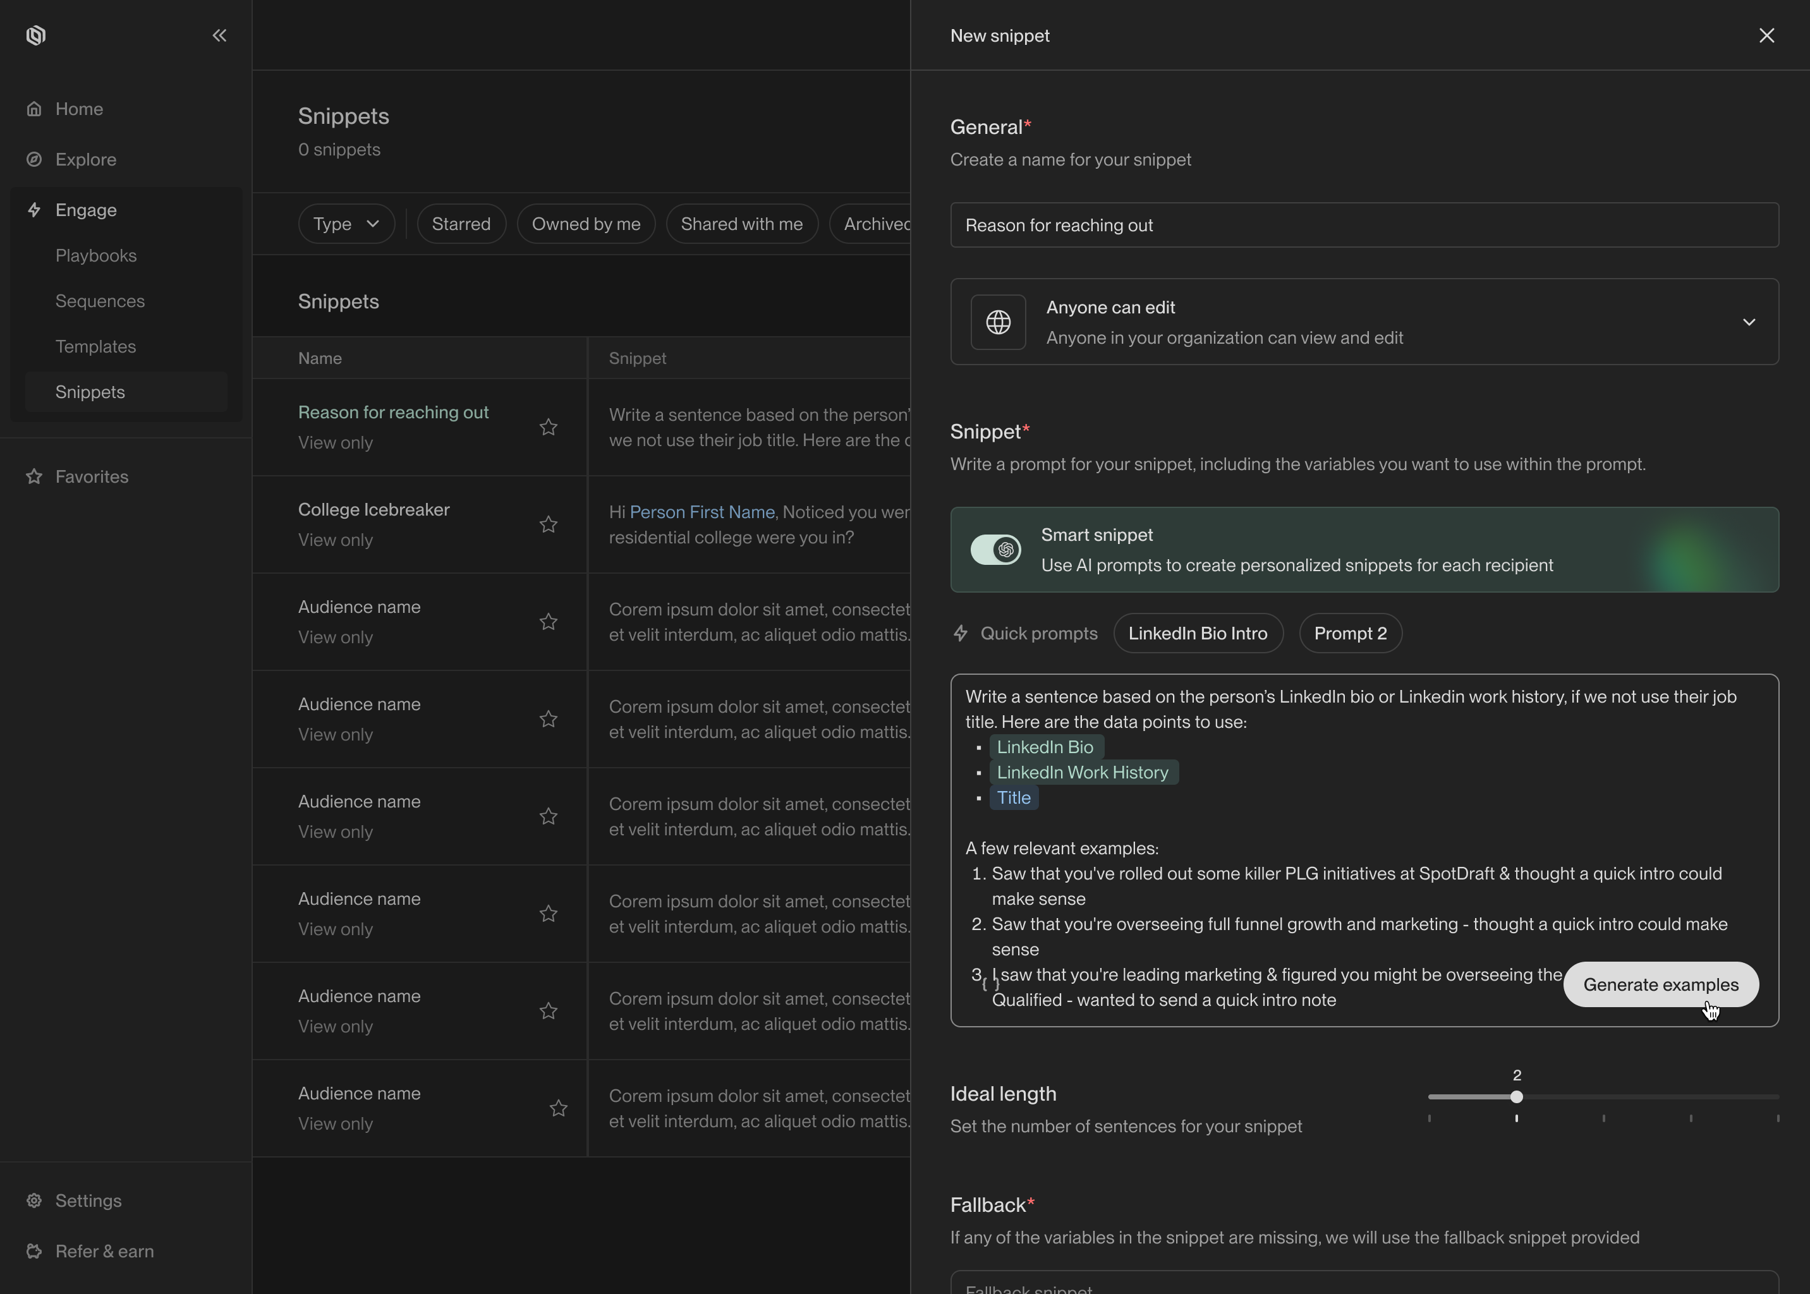The width and height of the screenshot is (1810, 1294).
Task: Star the College Icebreaker snippet
Action: coord(549,524)
